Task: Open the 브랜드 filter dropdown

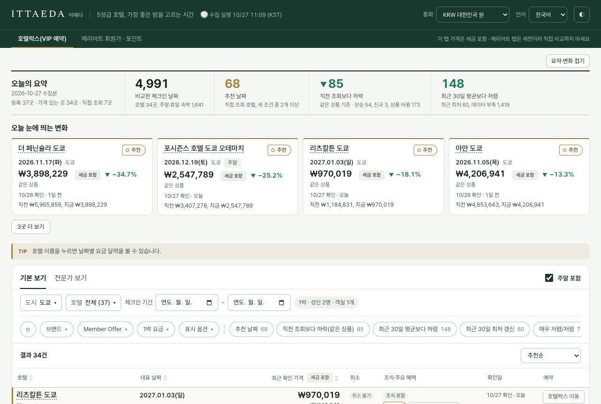Action: (x=57, y=329)
